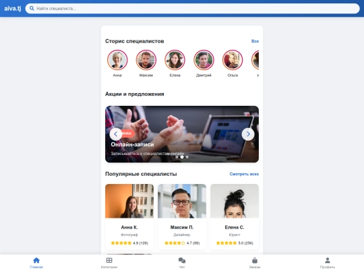Open the Онлайн-записи promo banner title

click(132, 144)
